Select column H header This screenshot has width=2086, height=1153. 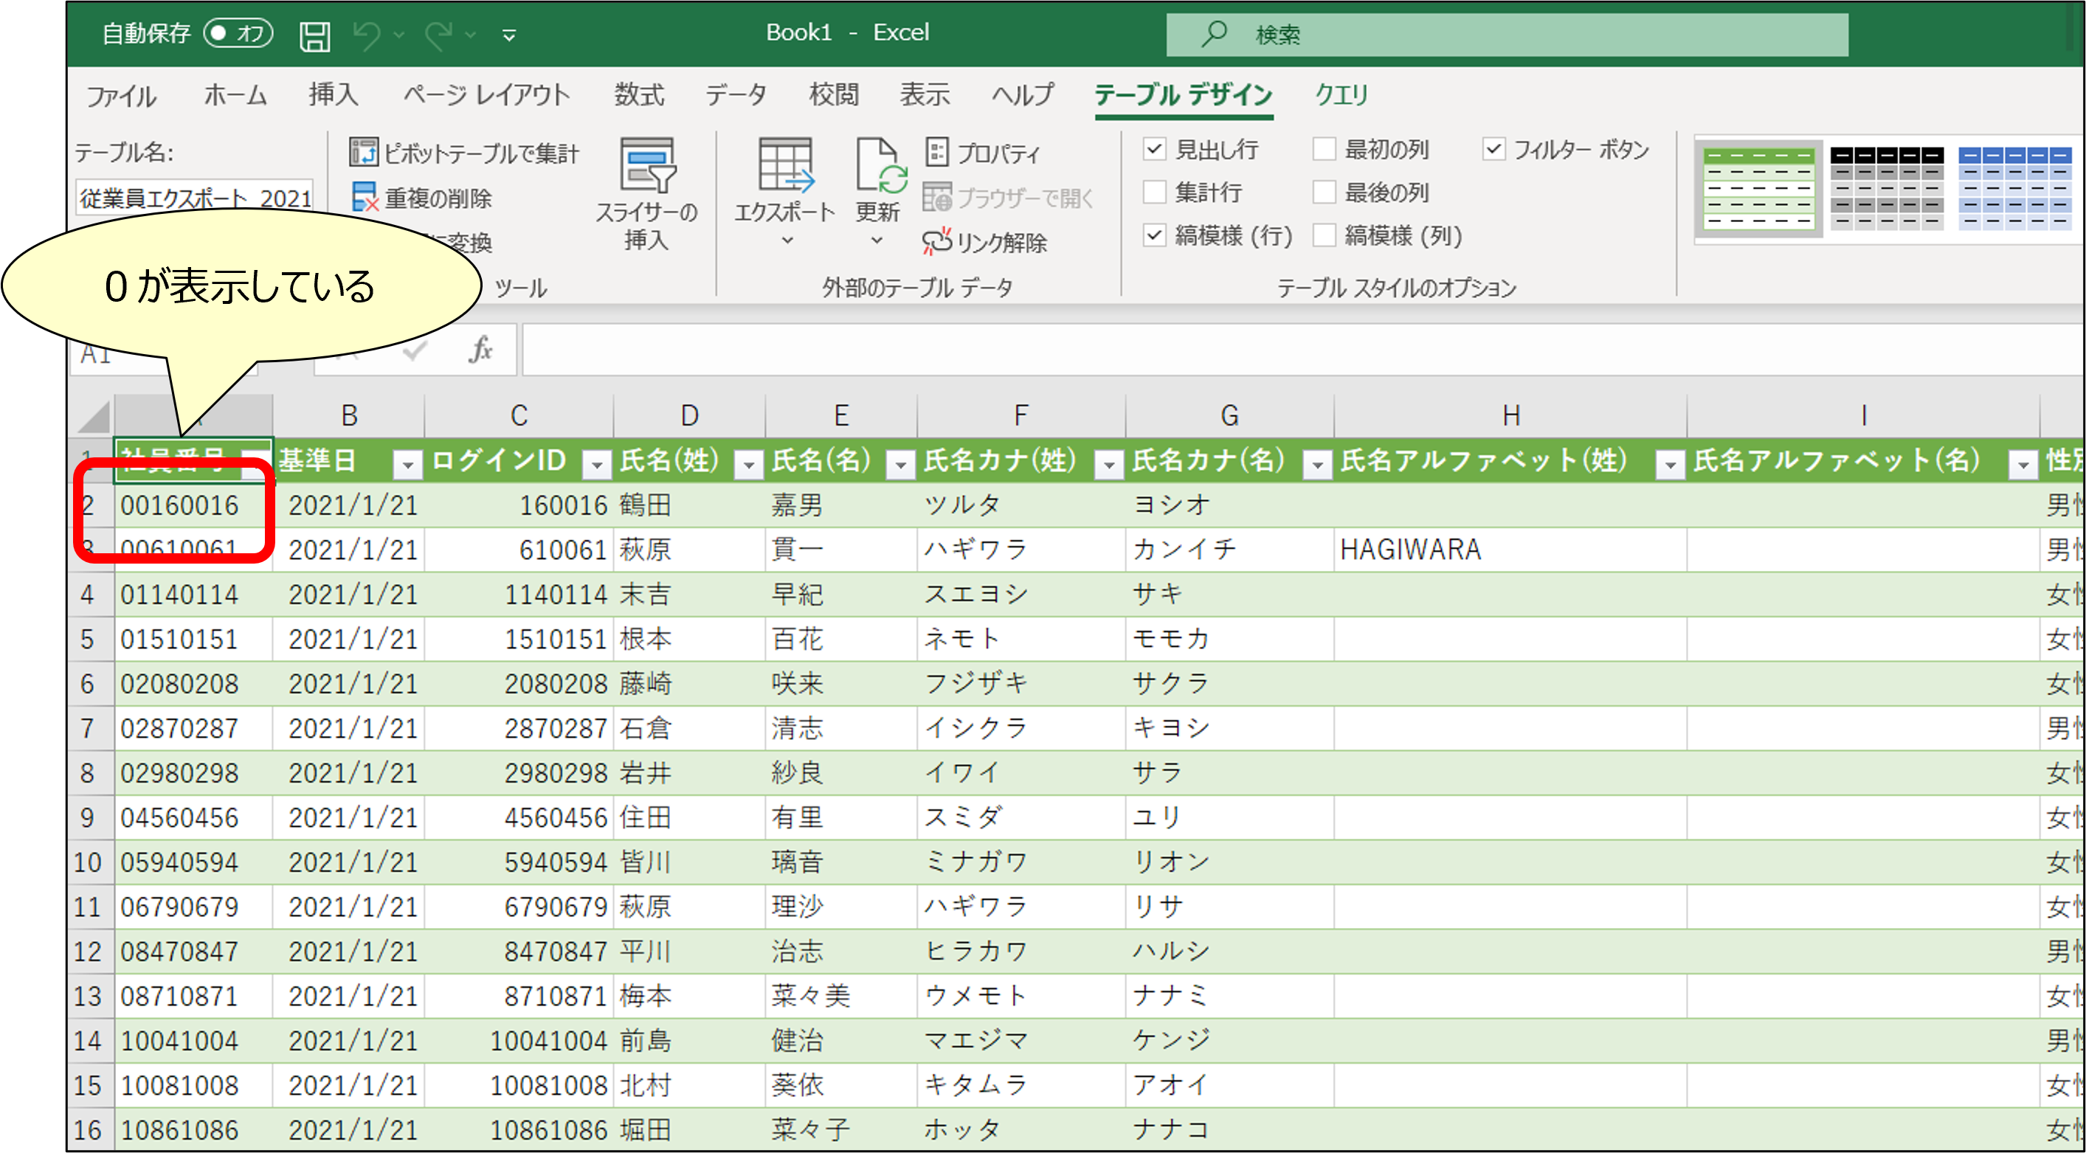(x=1510, y=416)
